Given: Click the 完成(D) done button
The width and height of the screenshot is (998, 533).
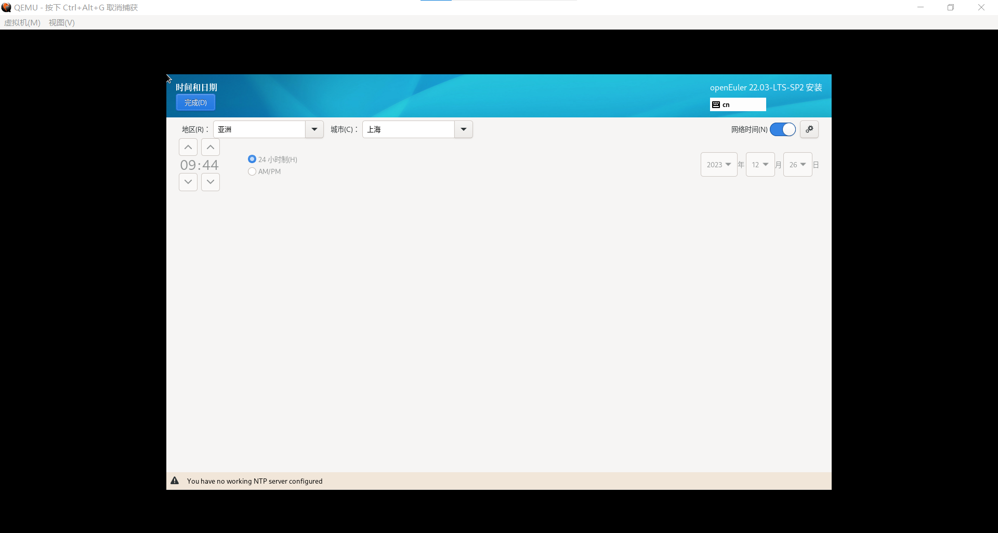Looking at the screenshot, I should click(x=195, y=102).
